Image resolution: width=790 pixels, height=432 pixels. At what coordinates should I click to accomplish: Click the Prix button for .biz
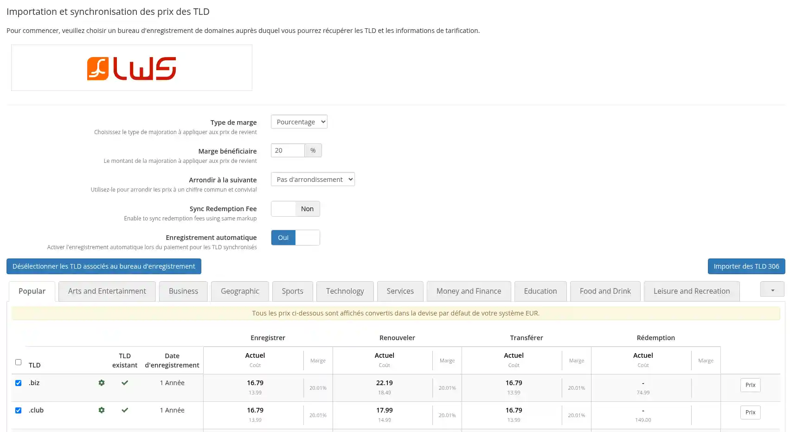coord(750,385)
